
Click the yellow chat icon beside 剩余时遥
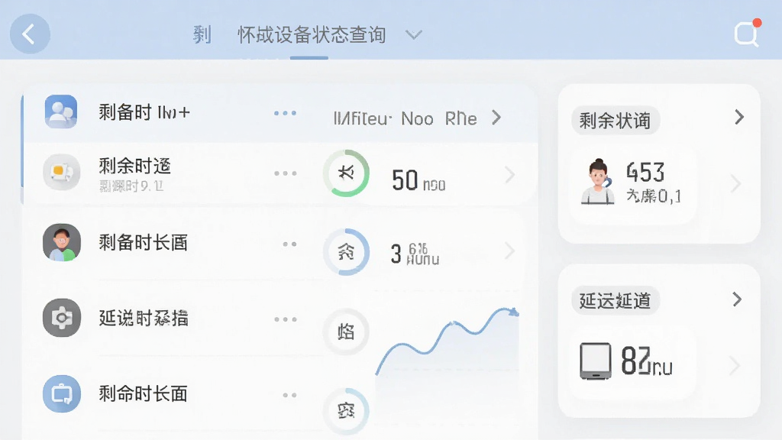pyautogui.click(x=61, y=172)
